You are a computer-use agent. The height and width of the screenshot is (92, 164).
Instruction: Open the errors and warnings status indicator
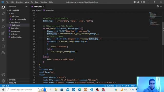pos(5,86)
